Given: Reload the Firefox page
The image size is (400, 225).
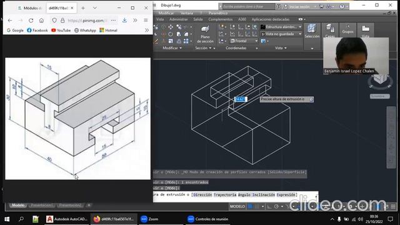Looking at the screenshot, I should pyautogui.click(x=31, y=21).
